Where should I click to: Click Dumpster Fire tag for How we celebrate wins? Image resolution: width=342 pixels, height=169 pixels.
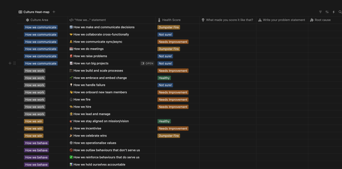(x=168, y=136)
